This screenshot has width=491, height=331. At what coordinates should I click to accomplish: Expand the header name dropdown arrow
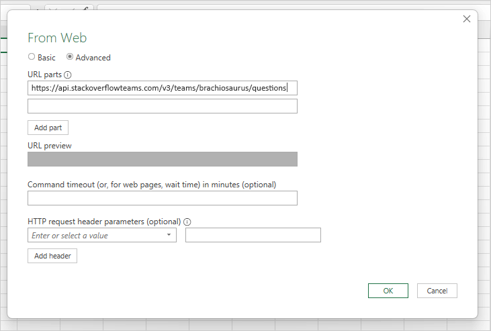169,236
